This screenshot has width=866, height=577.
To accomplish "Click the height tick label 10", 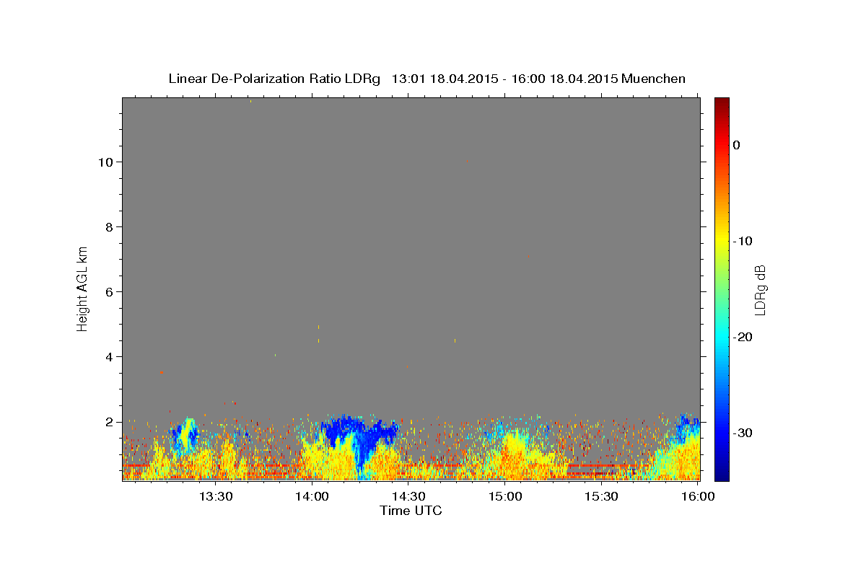I will point(105,162).
